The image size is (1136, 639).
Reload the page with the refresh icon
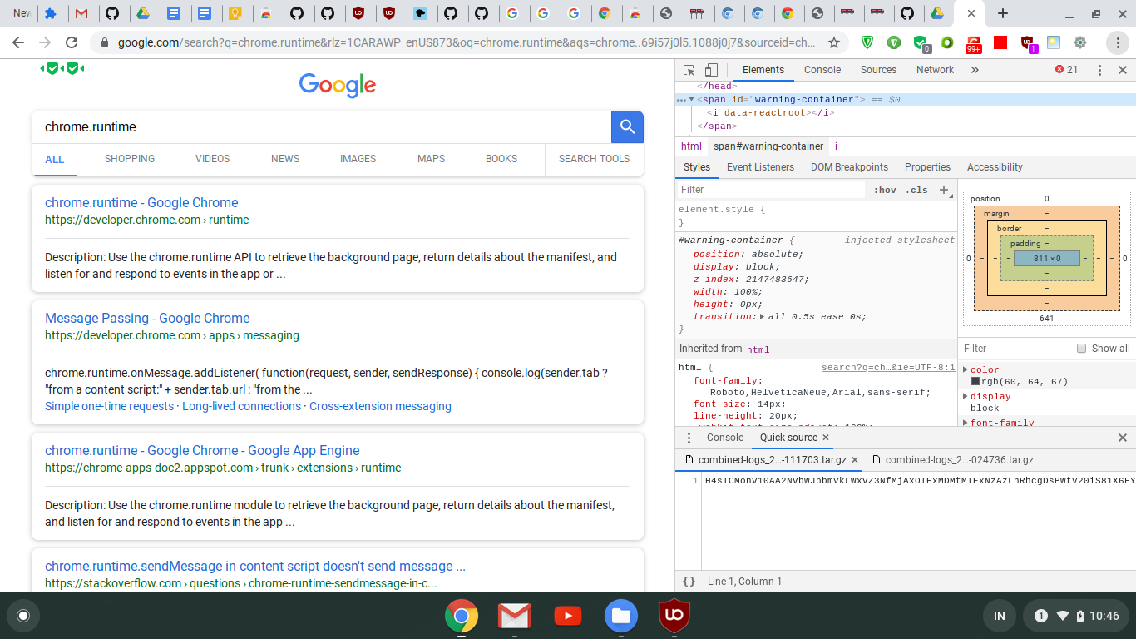72,42
